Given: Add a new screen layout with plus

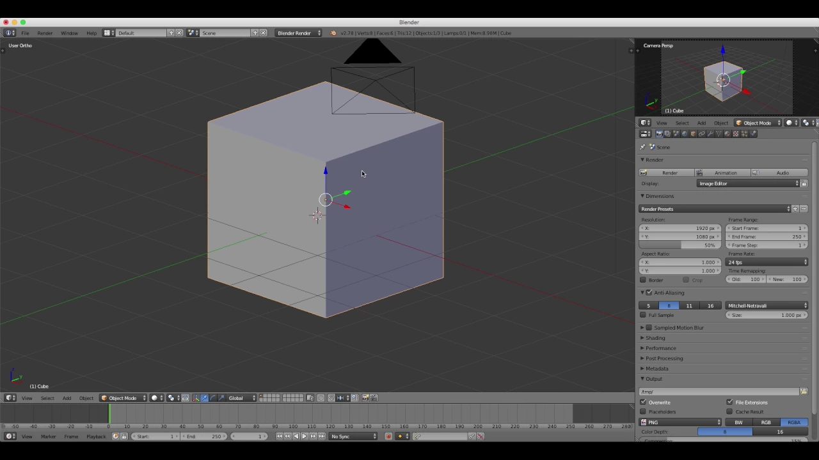Looking at the screenshot, I should pos(171,33).
